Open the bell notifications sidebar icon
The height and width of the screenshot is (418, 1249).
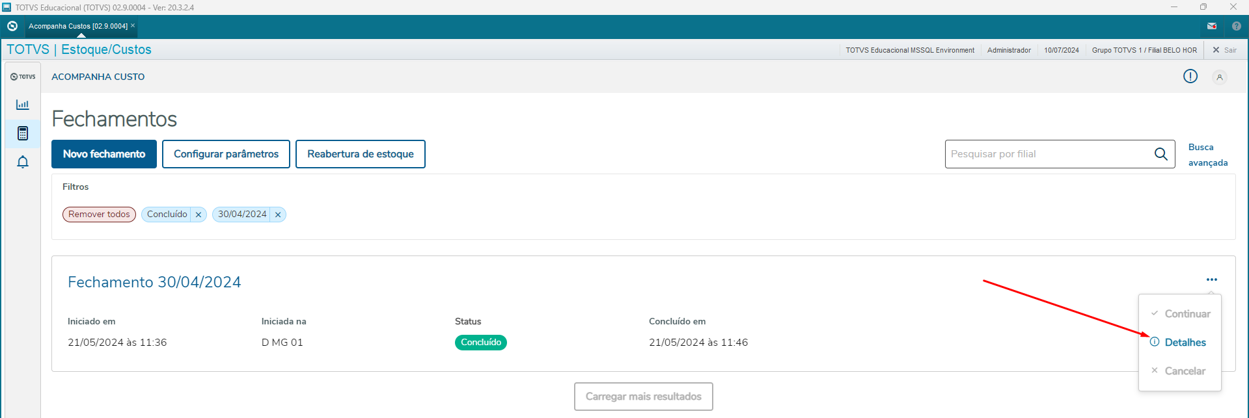tap(23, 162)
